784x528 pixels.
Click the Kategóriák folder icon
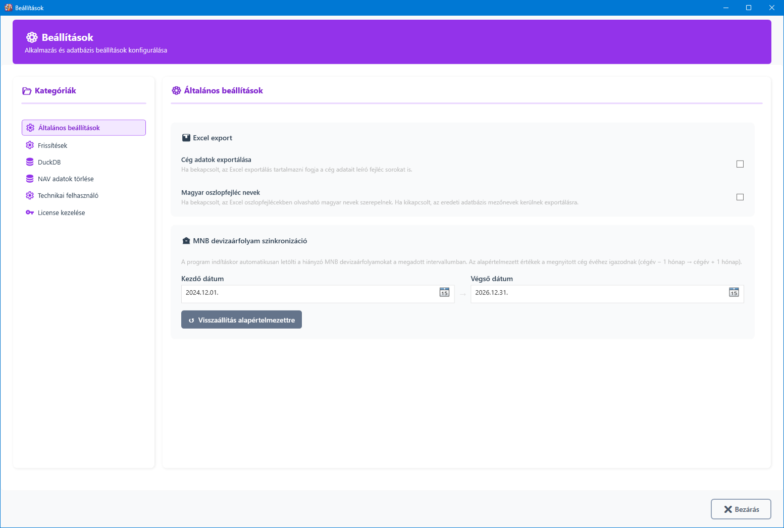point(27,91)
